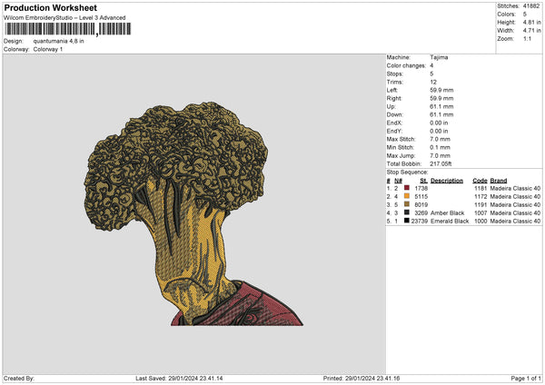This screenshot has width=545, height=385.
Task: Click the machine value 'Tajima'
Action: [439, 57]
